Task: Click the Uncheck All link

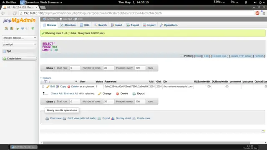Action: coord(71,93)
